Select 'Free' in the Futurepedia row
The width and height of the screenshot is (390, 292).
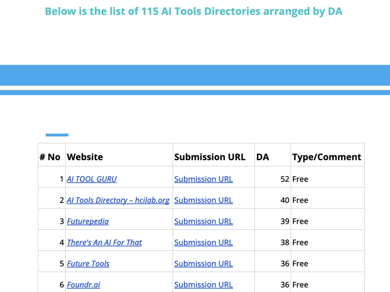click(300, 221)
